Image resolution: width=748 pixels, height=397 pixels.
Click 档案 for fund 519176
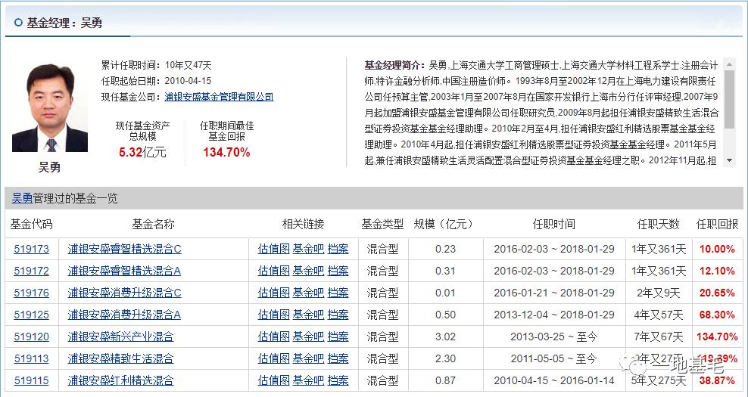coord(338,293)
